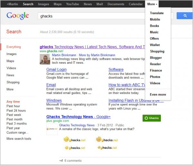This screenshot has width=193, height=165.
Task: Select Any time filter
Action: (13, 102)
